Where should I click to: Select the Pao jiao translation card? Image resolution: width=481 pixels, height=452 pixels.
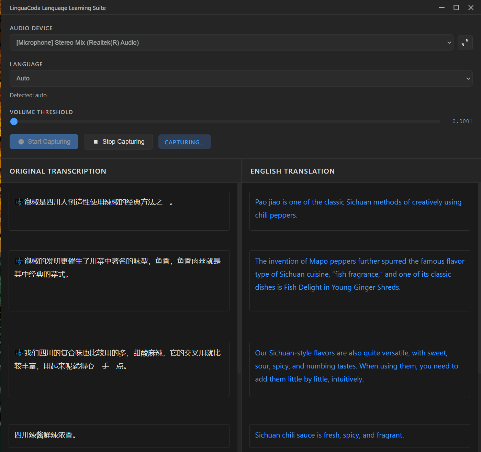tap(359, 211)
